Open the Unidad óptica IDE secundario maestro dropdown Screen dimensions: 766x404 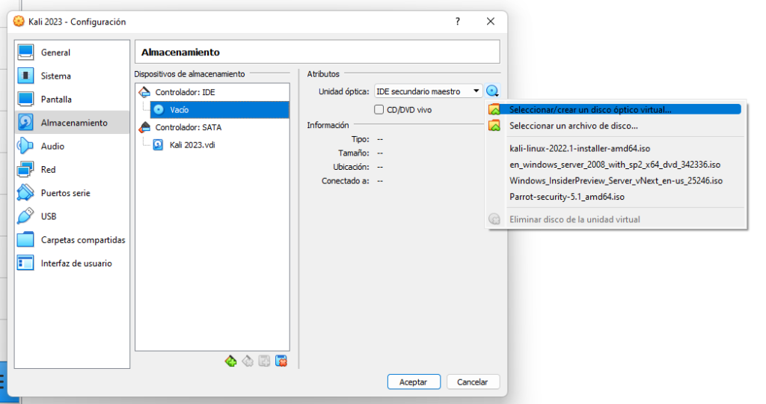click(428, 91)
